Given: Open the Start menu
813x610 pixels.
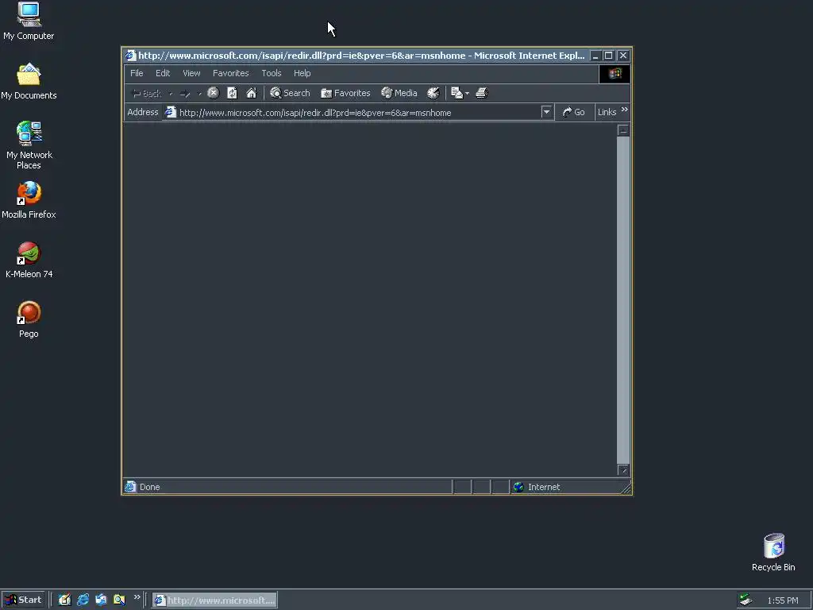Looking at the screenshot, I should pos(23,600).
